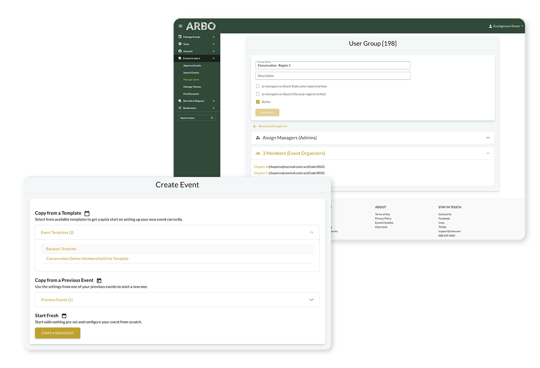Open Fee Discounts in the sidebar
This screenshot has height=368, width=540.
[191, 94]
